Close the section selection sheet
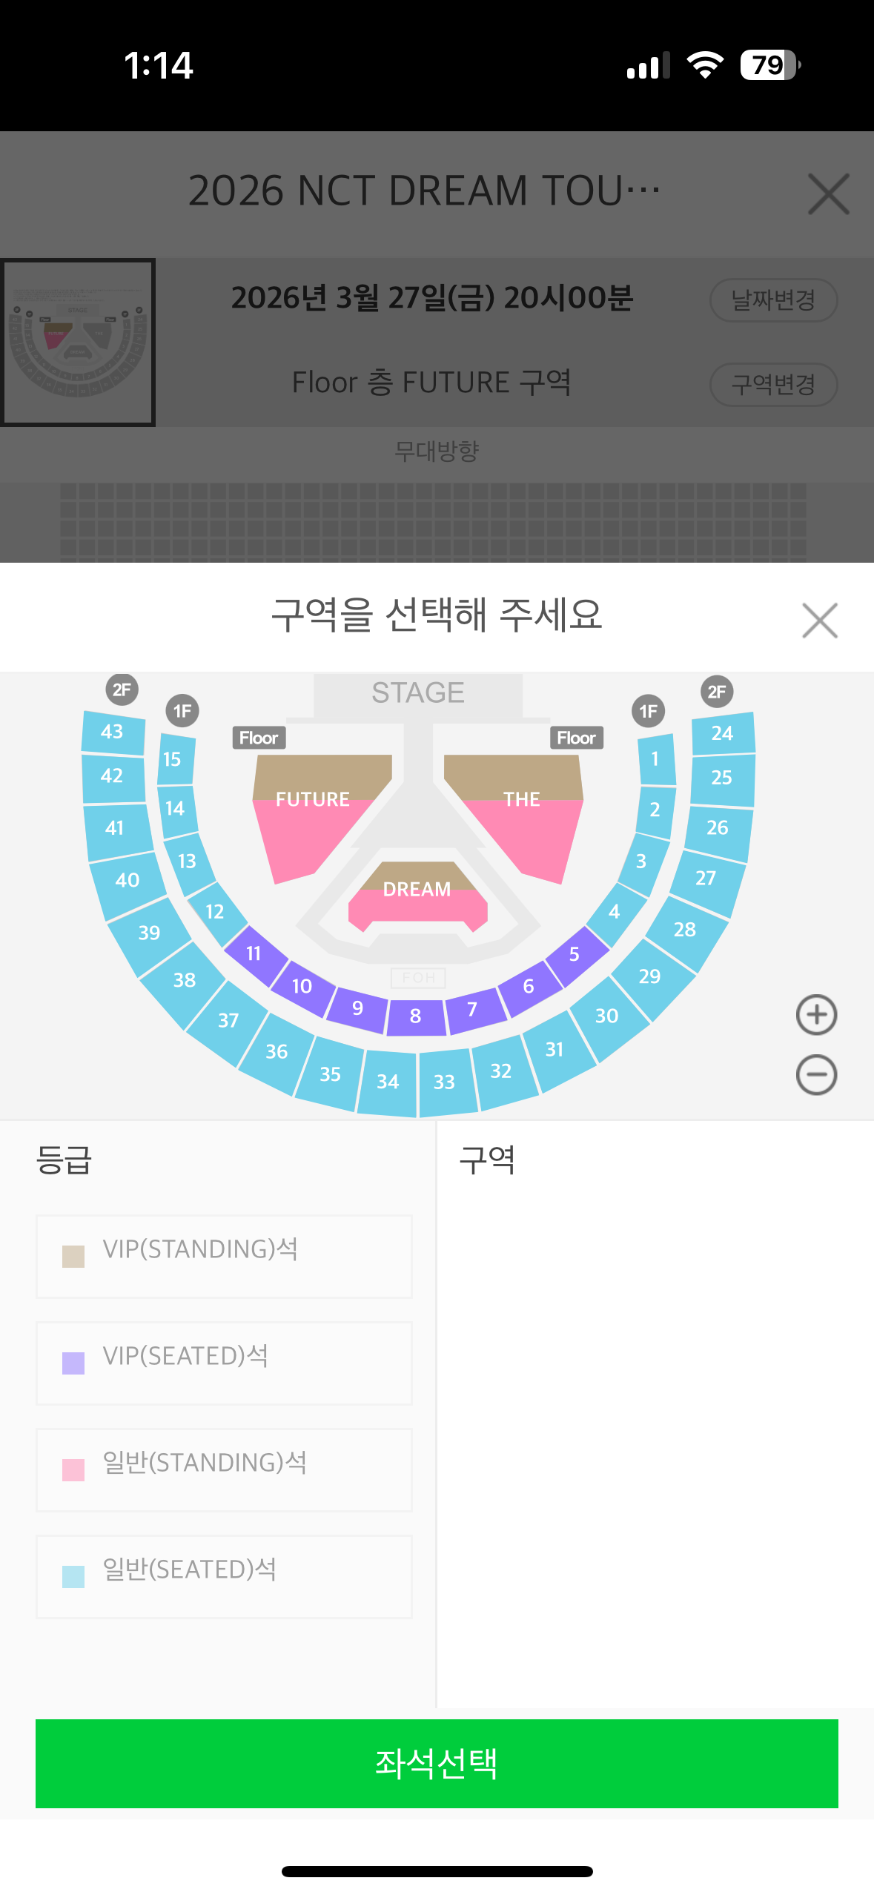 click(820, 621)
